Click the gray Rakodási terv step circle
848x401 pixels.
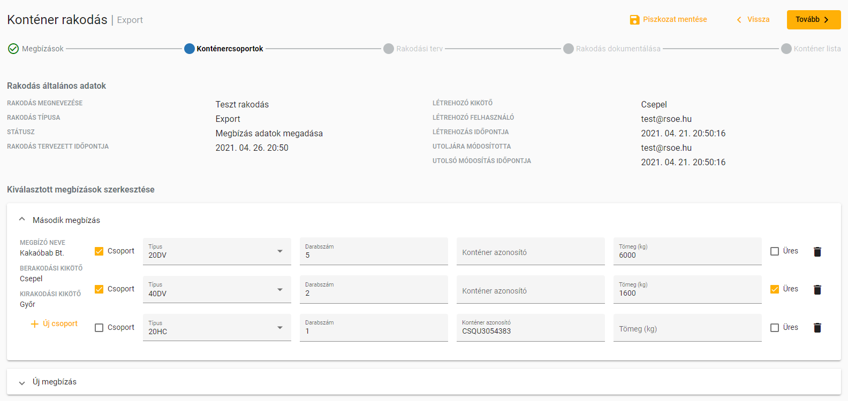coord(389,49)
